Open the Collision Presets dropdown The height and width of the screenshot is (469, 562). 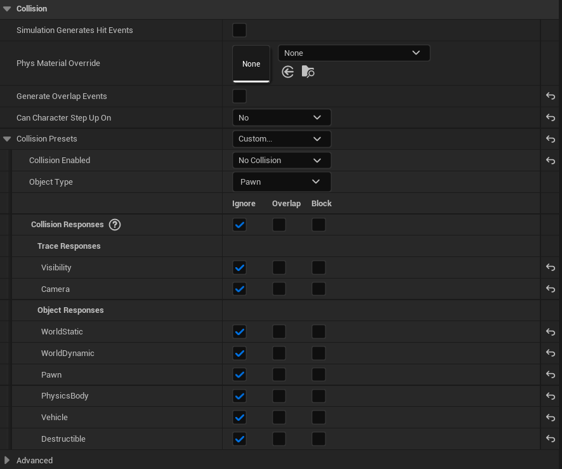click(281, 139)
